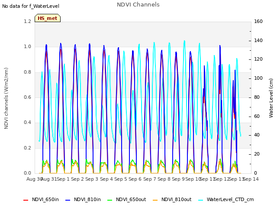Screen dimensions: 277x208
Task: Click the 80 tick on water level axis
Action: 257,97
